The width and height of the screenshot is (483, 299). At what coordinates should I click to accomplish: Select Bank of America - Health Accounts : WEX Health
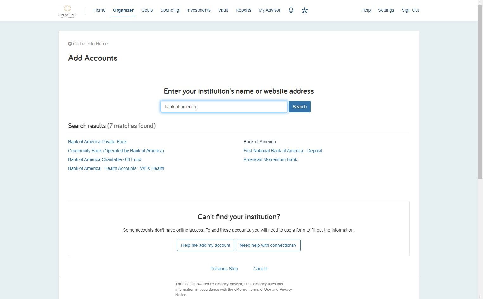(x=116, y=168)
